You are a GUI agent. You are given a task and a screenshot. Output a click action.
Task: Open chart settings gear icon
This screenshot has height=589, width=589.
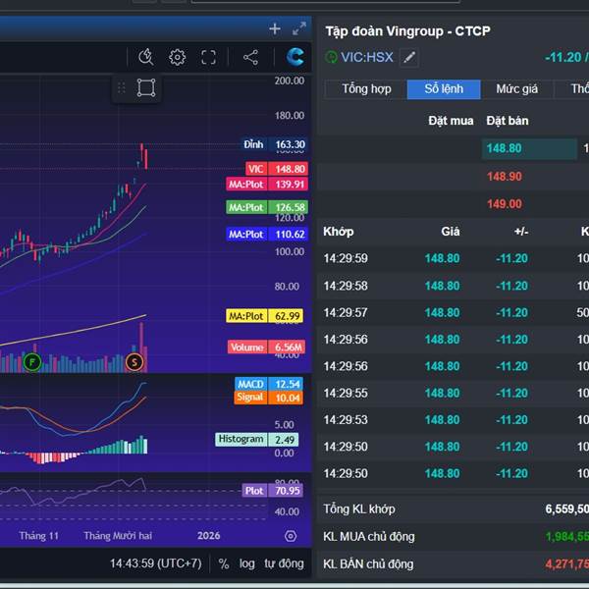[177, 58]
